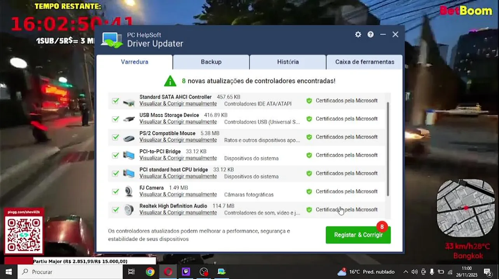
Task: Open OBS Studio from the taskbar
Action: click(204, 272)
